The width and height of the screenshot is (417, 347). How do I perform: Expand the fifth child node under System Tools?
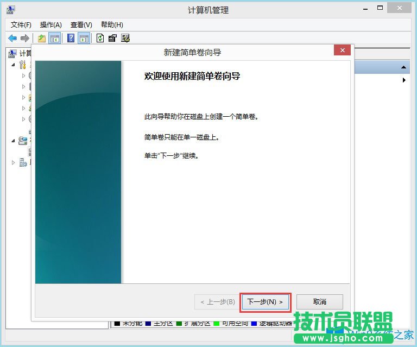click(23, 119)
